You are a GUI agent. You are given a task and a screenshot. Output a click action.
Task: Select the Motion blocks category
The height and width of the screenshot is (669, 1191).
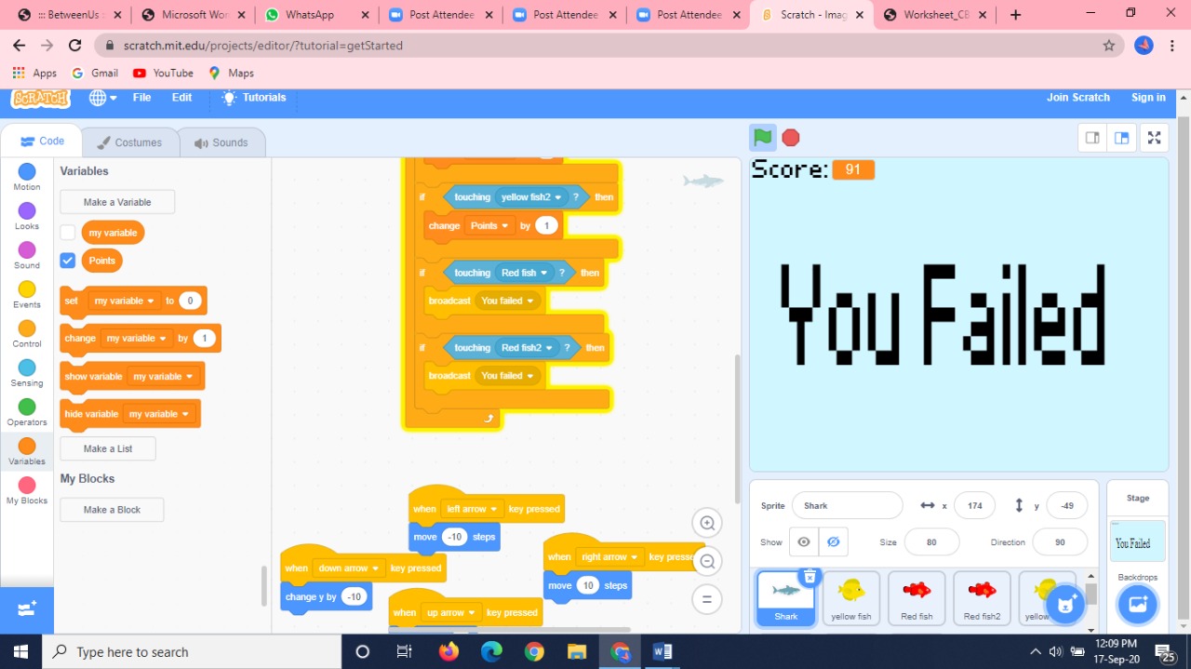pos(26,172)
